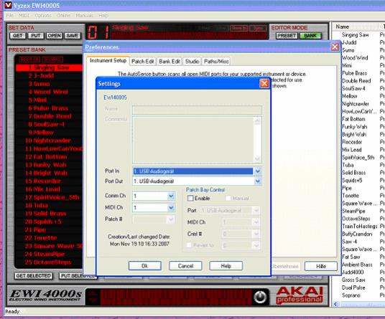Expand the Comm Ch dropdown
Image resolution: width=385 pixels, height=319 pixels.
coord(171,196)
